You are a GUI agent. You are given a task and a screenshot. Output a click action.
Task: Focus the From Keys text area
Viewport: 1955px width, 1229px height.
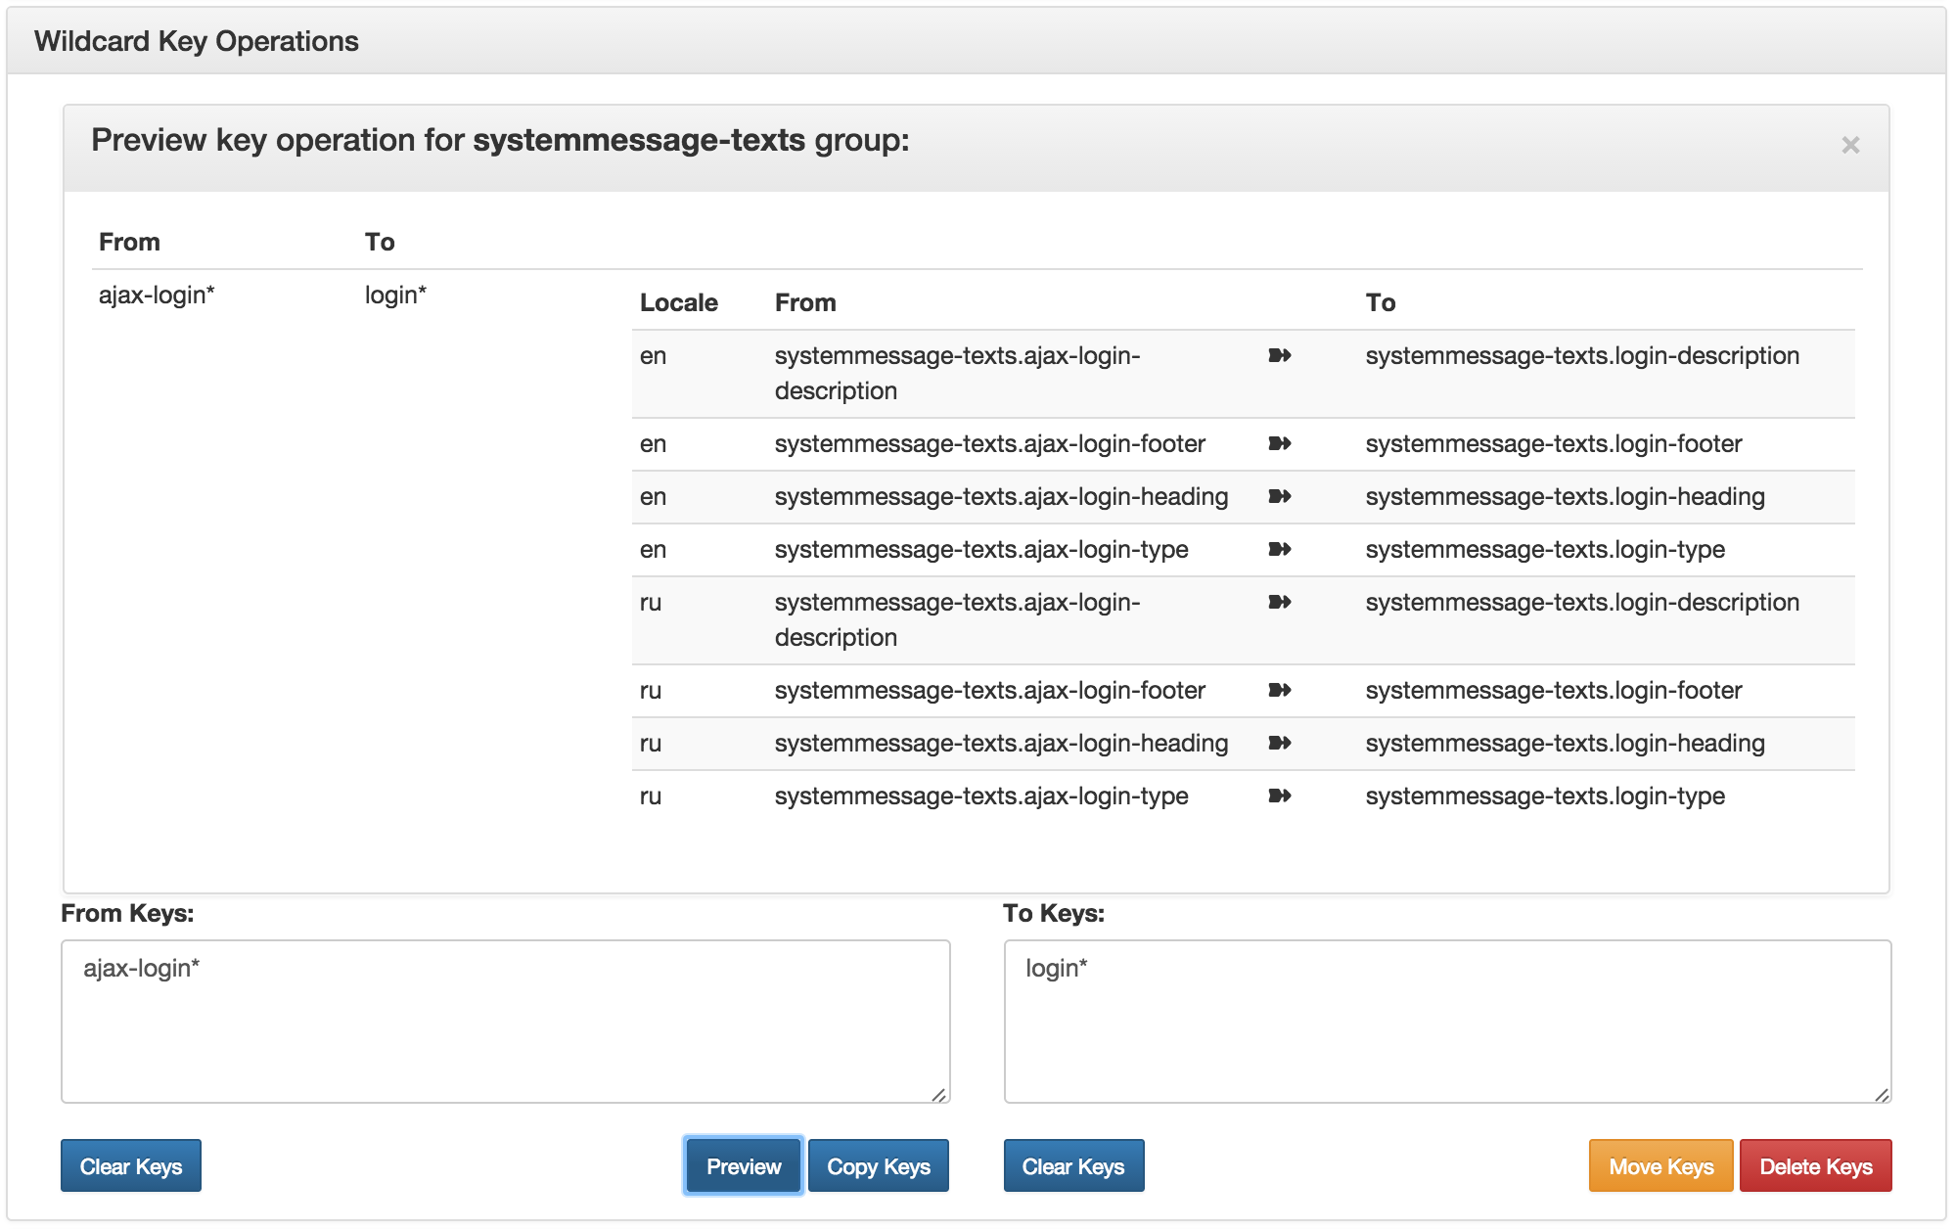click(505, 1022)
